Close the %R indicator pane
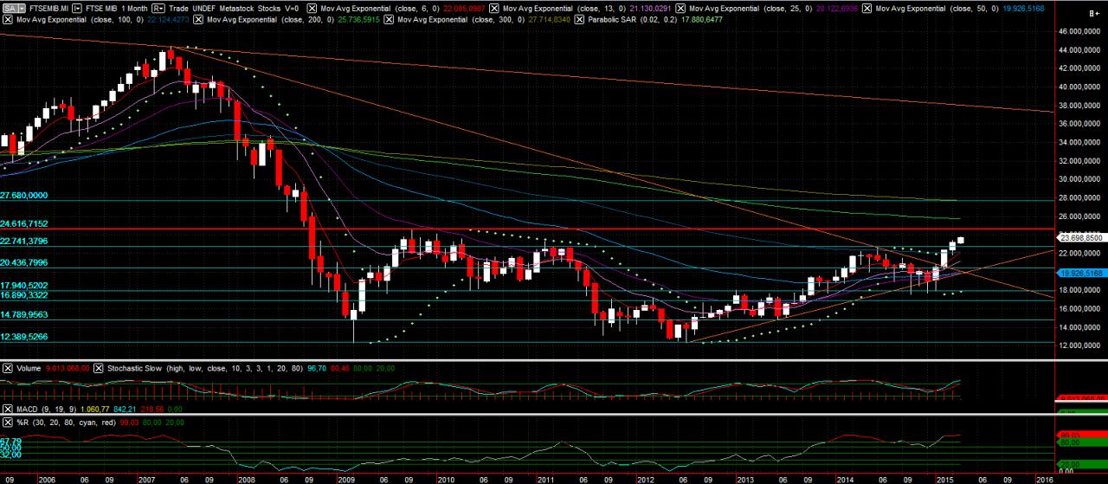Viewport: 1108px width, 484px height. (7, 422)
